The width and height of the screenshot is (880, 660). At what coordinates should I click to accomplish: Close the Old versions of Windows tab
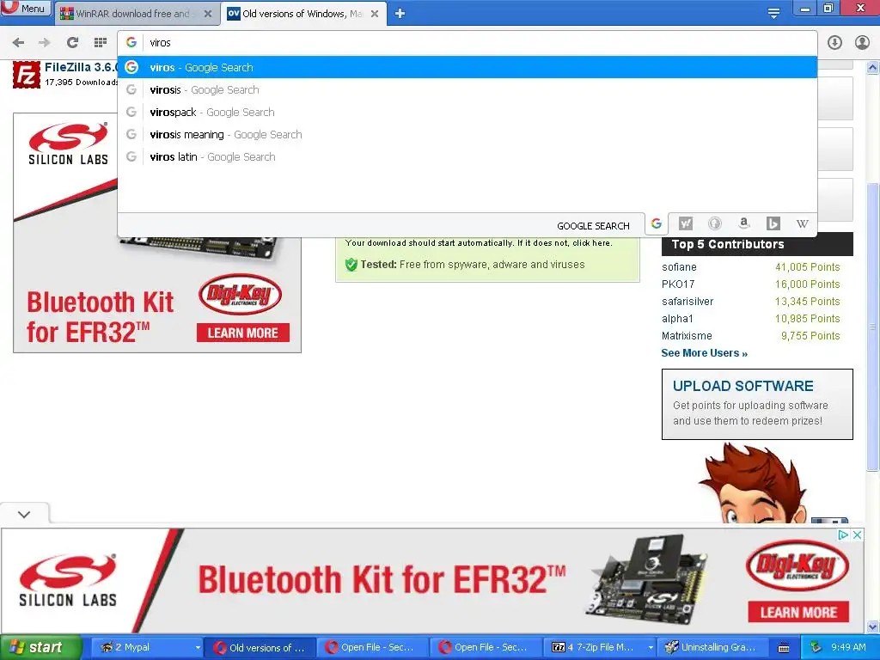(x=375, y=14)
